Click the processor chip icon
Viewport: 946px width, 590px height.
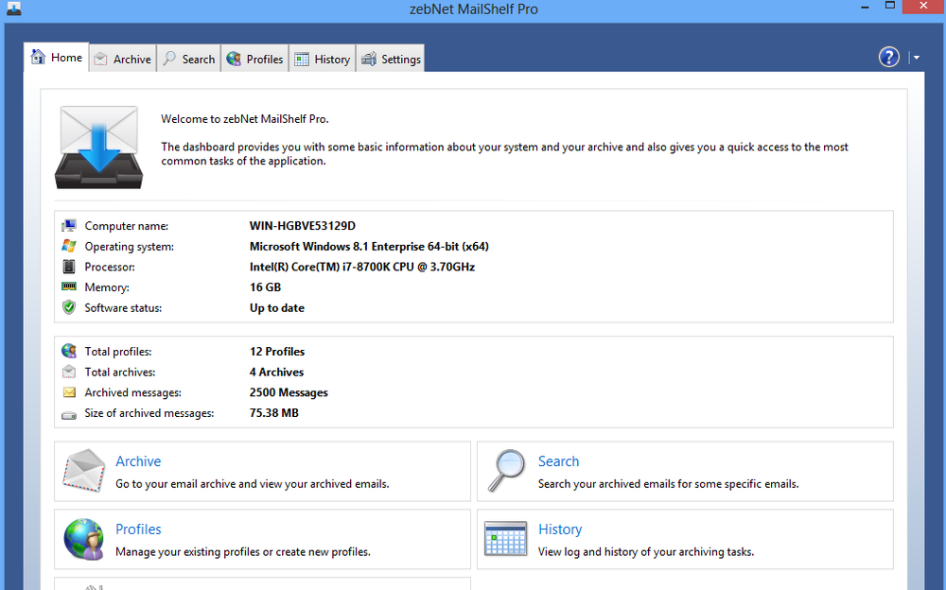pos(69,267)
